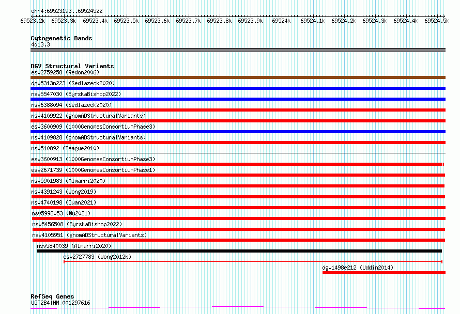Click the red nsv4105951 variant bar
Viewport: 460px width, 314px height.
238,240
